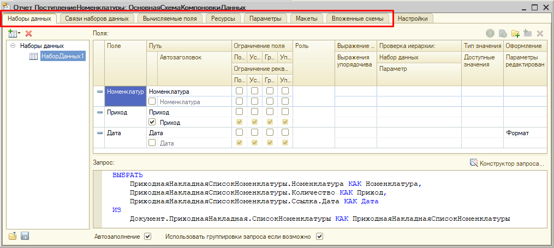This screenshot has width=554, height=248.
Task: Delete data set with red X icon
Action: click(x=29, y=33)
